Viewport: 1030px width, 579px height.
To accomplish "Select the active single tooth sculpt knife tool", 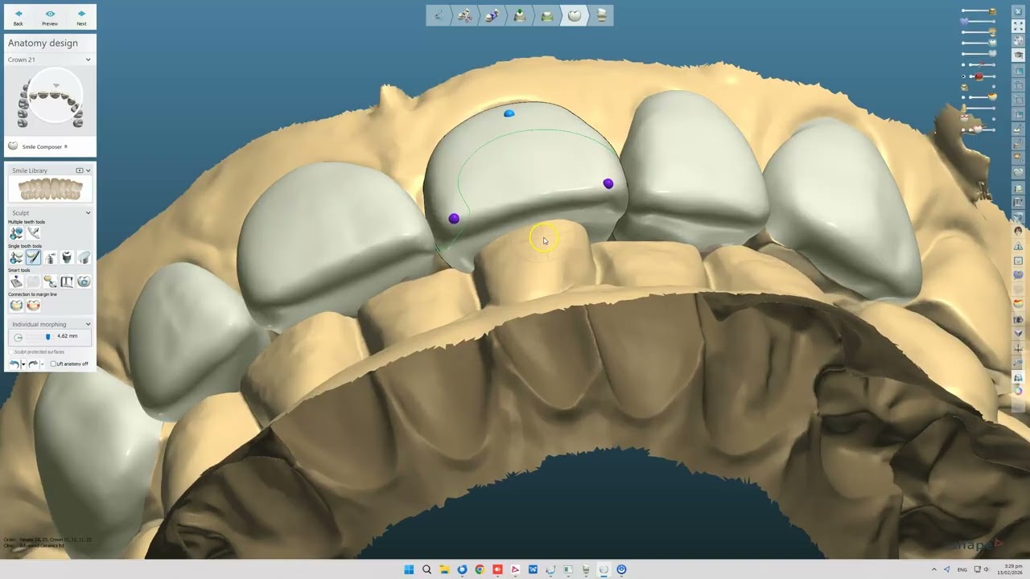I will pyautogui.click(x=33, y=257).
